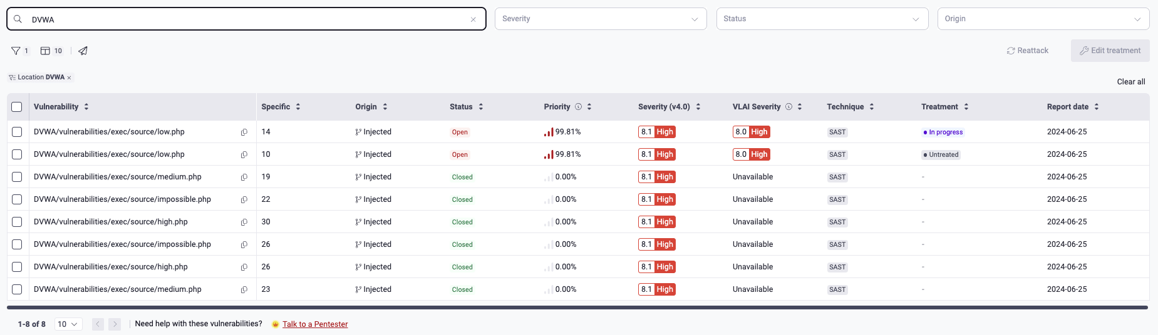Viewport: 1158px width, 335px height.
Task: Click the horizontal scrollbar below the table
Action: pyautogui.click(x=577, y=307)
